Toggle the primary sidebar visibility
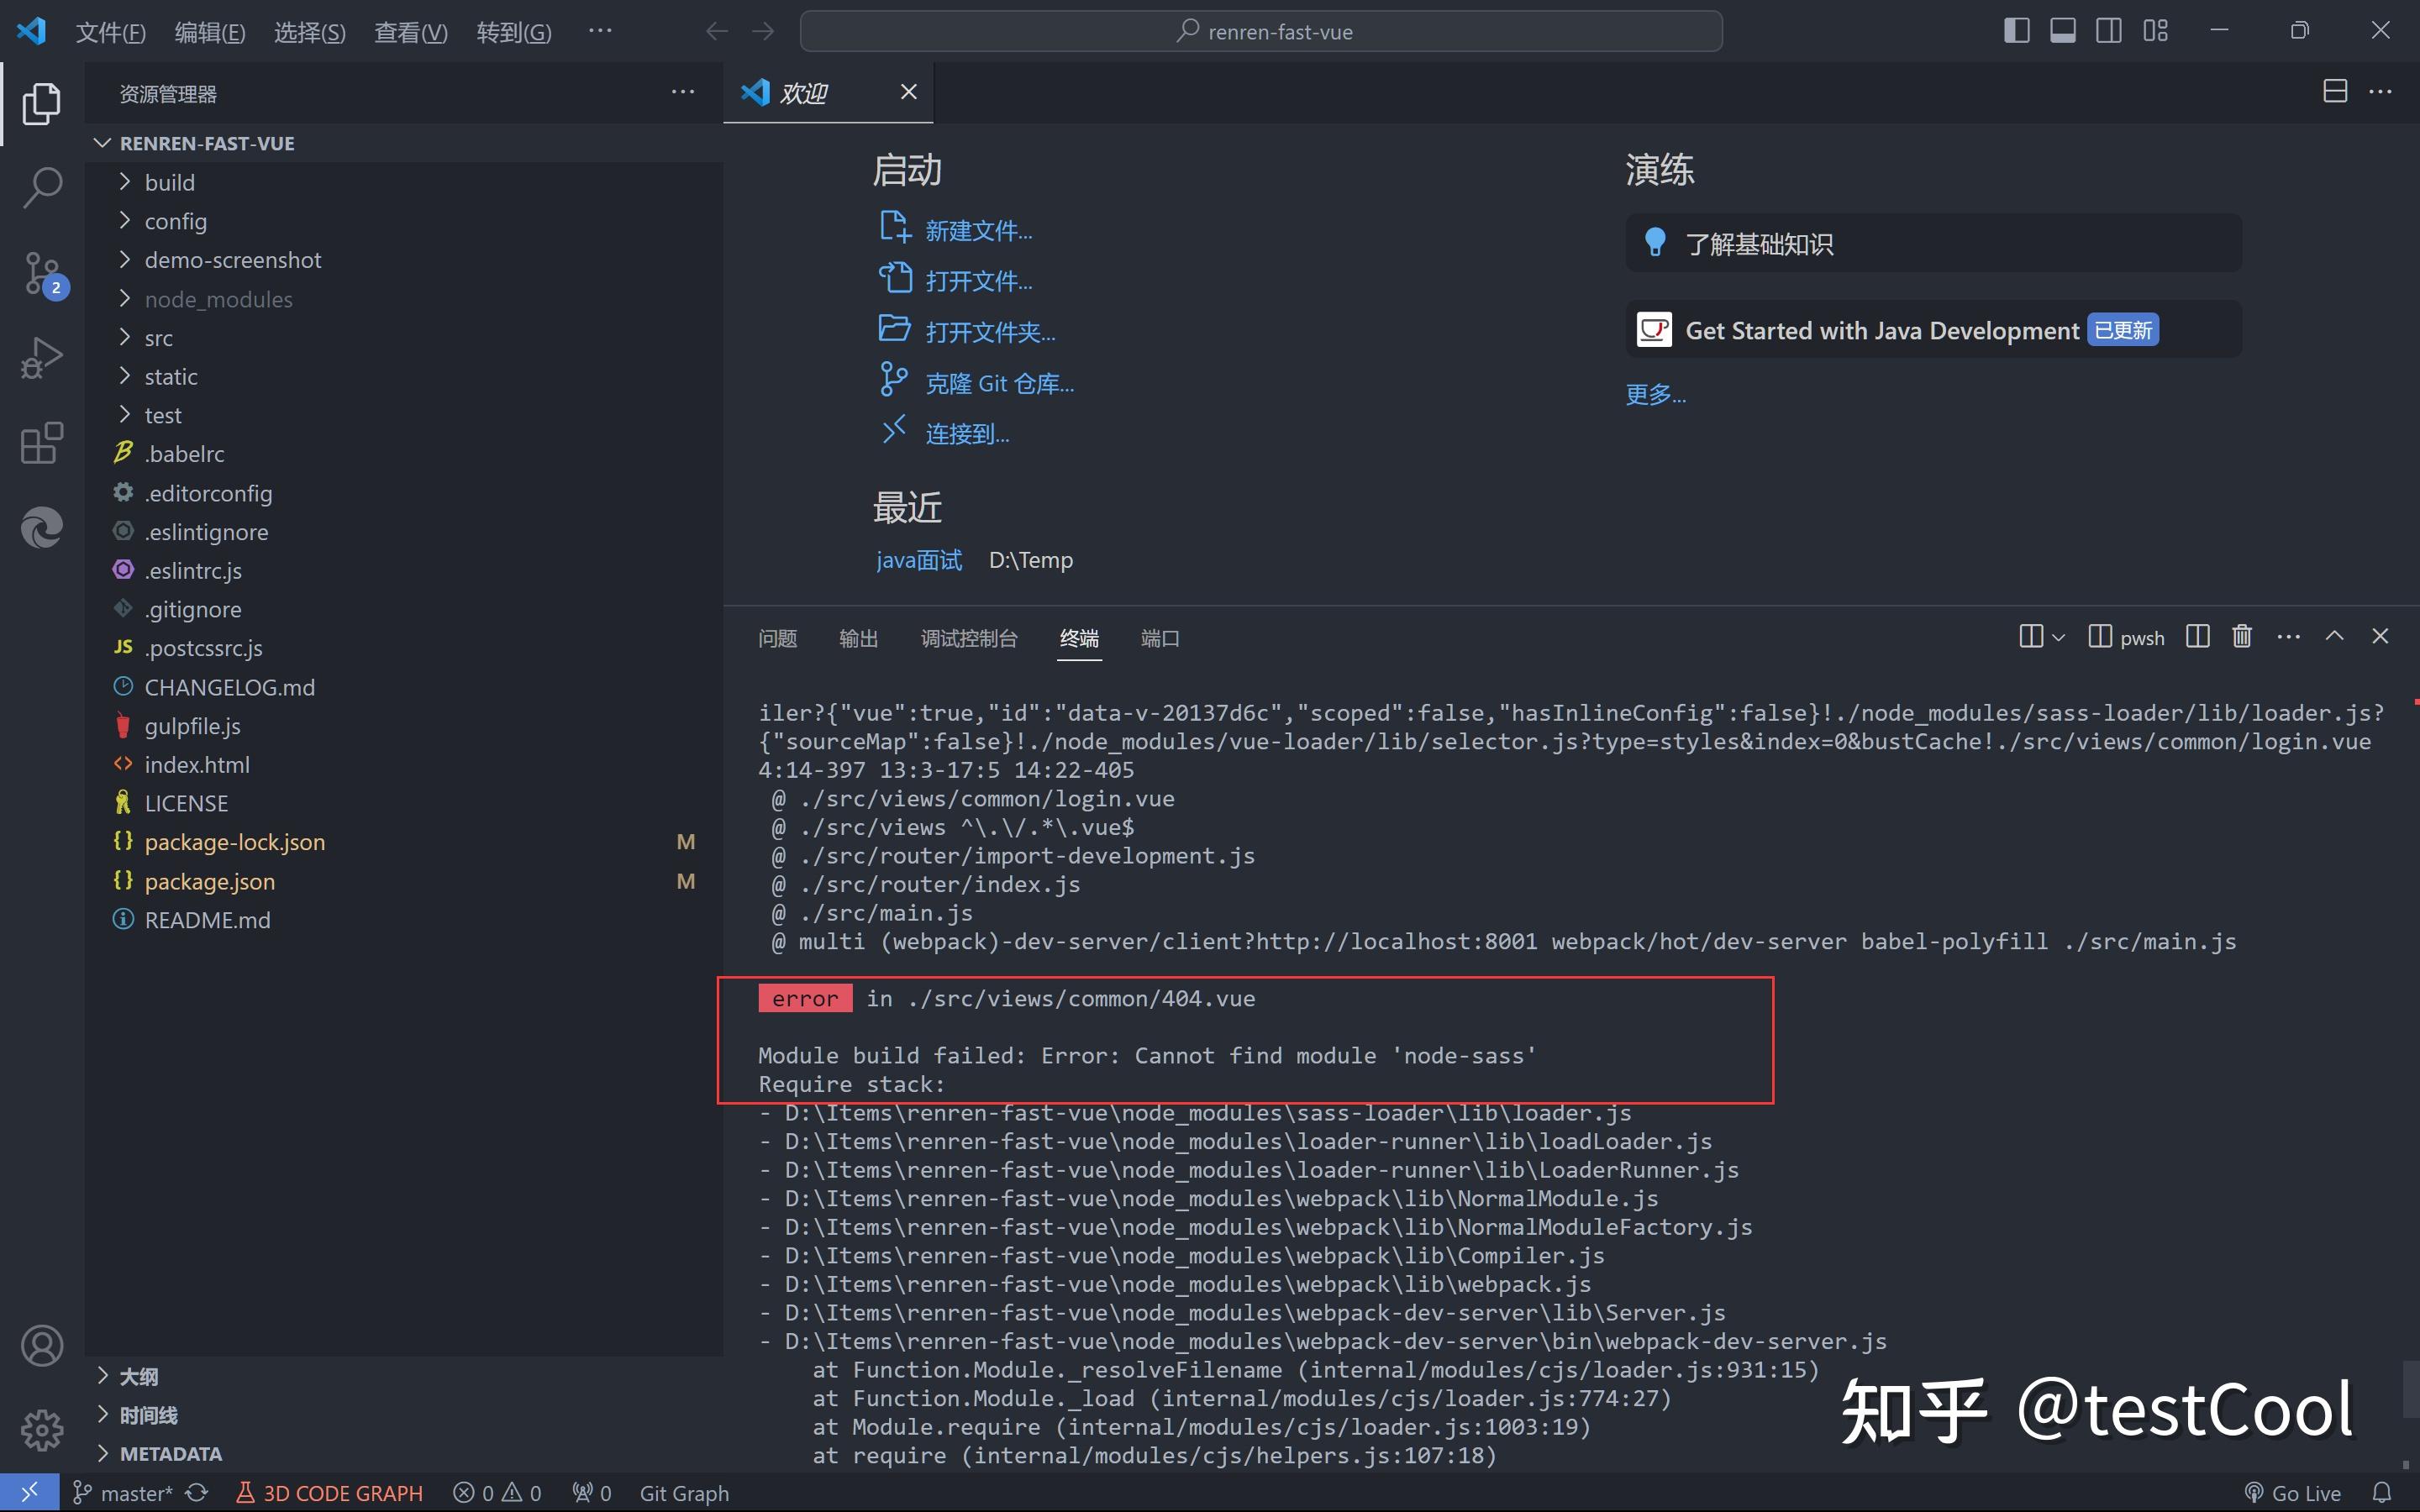The height and width of the screenshot is (1512, 2420). pos(2016,30)
